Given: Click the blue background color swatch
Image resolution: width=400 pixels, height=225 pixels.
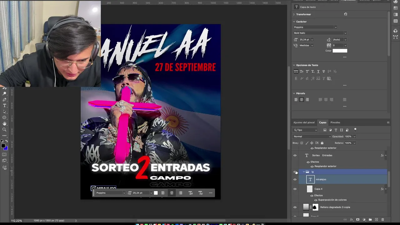Looking at the screenshot, I should tap(6, 148).
